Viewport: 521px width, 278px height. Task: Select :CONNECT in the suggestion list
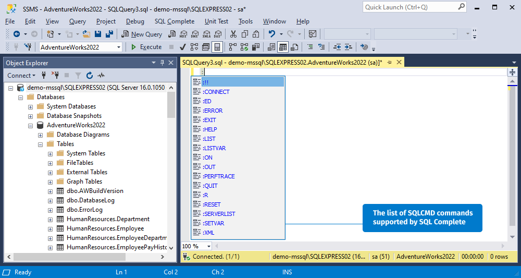(x=238, y=92)
